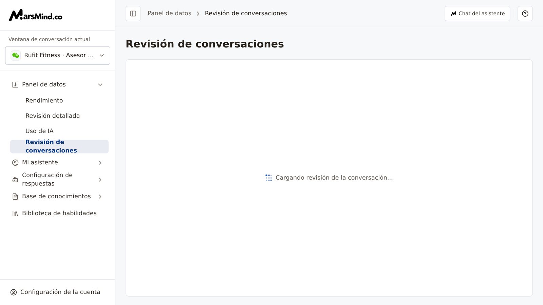Image resolution: width=543 pixels, height=305 pixels.
Task: Expand the Configuración de respuestas chevron
Action: [x=100, y=180]
